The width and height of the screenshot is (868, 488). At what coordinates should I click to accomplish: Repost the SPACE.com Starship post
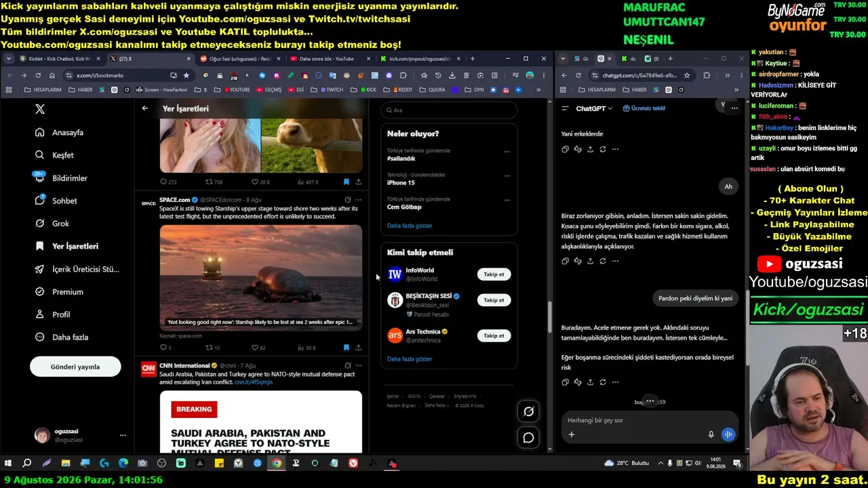tap(213, 348)
